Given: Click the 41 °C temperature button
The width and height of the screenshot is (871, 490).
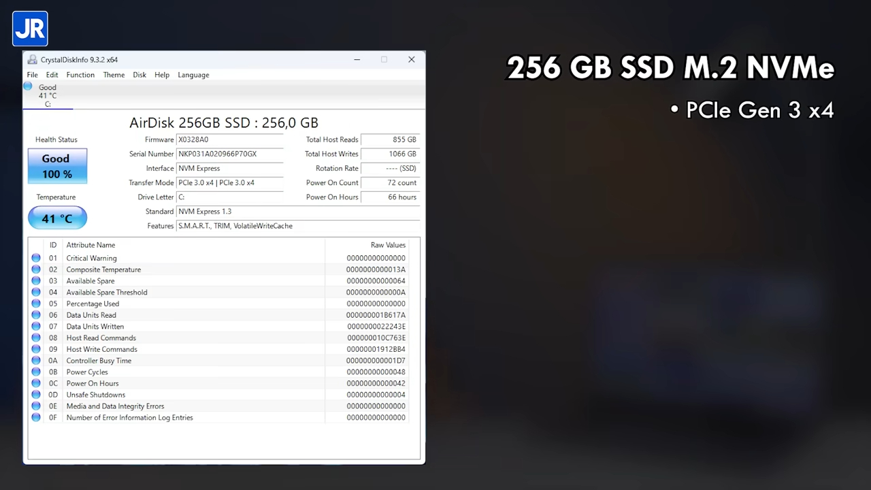Looking at the screenshot, I should point(57,218).
